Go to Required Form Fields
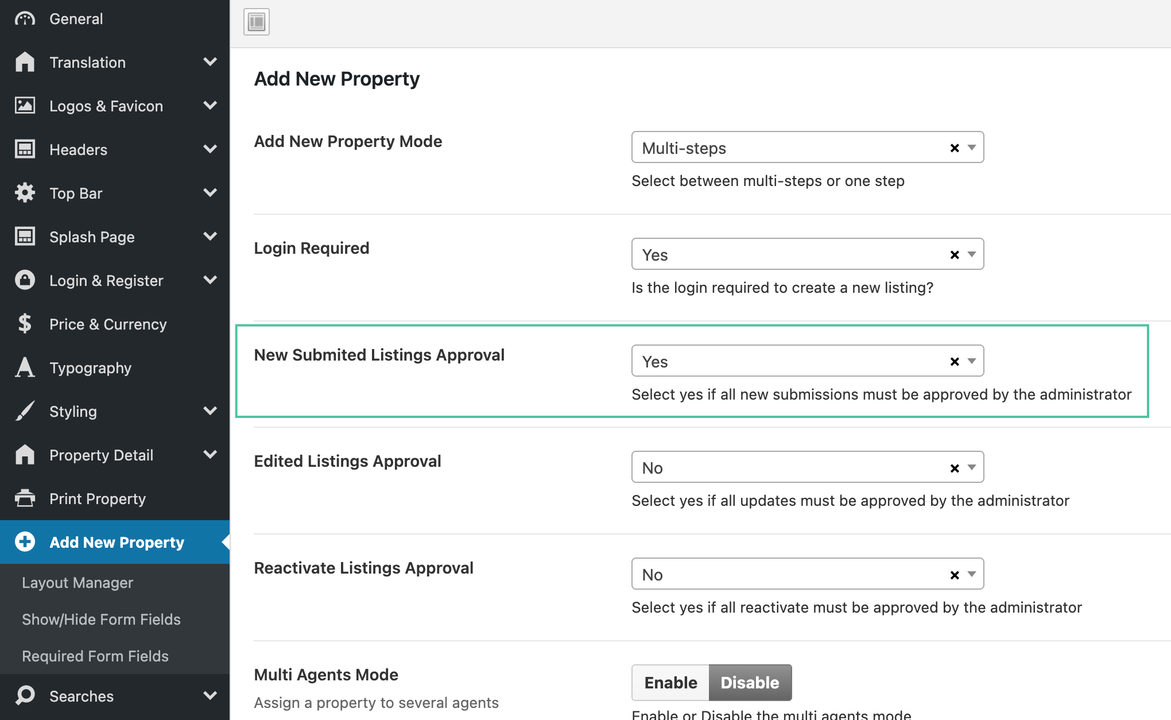Image resolution: width=1171 pixels, height=720 pixels. (x=95, y=656)
